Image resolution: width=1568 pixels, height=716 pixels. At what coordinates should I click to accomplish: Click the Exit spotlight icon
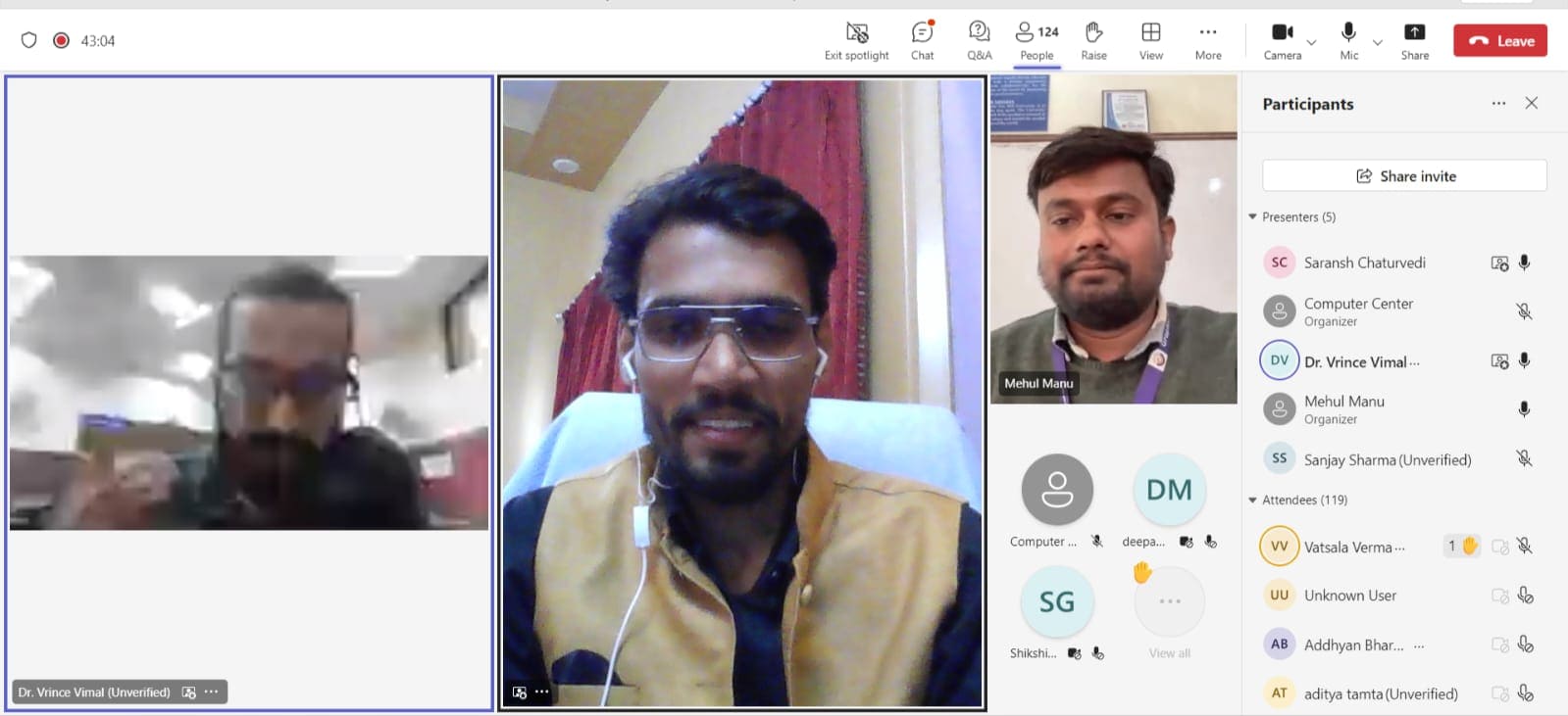tap(856, 33)
